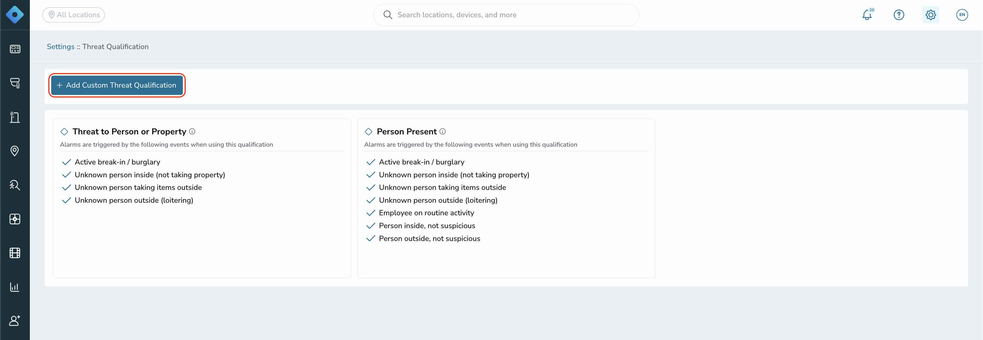Open the analytics bar chart icon in sidebar
This screenshot has height=340, width=983.
(15, 287)
